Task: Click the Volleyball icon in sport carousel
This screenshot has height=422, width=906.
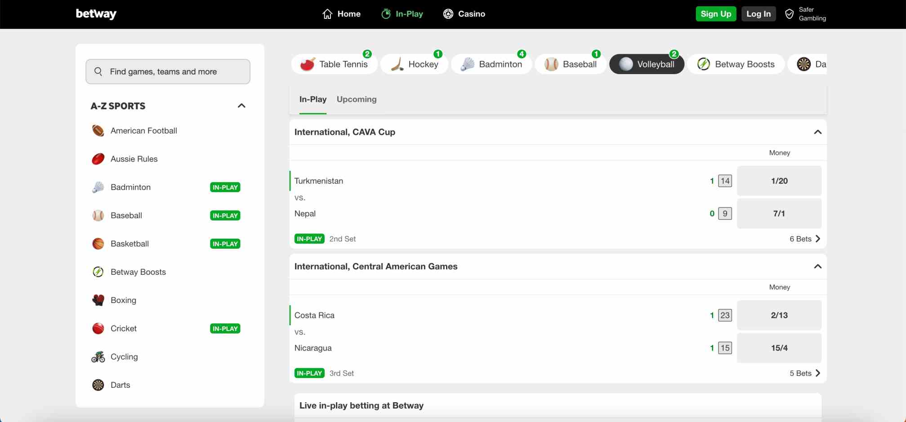Action: point(625,64)
